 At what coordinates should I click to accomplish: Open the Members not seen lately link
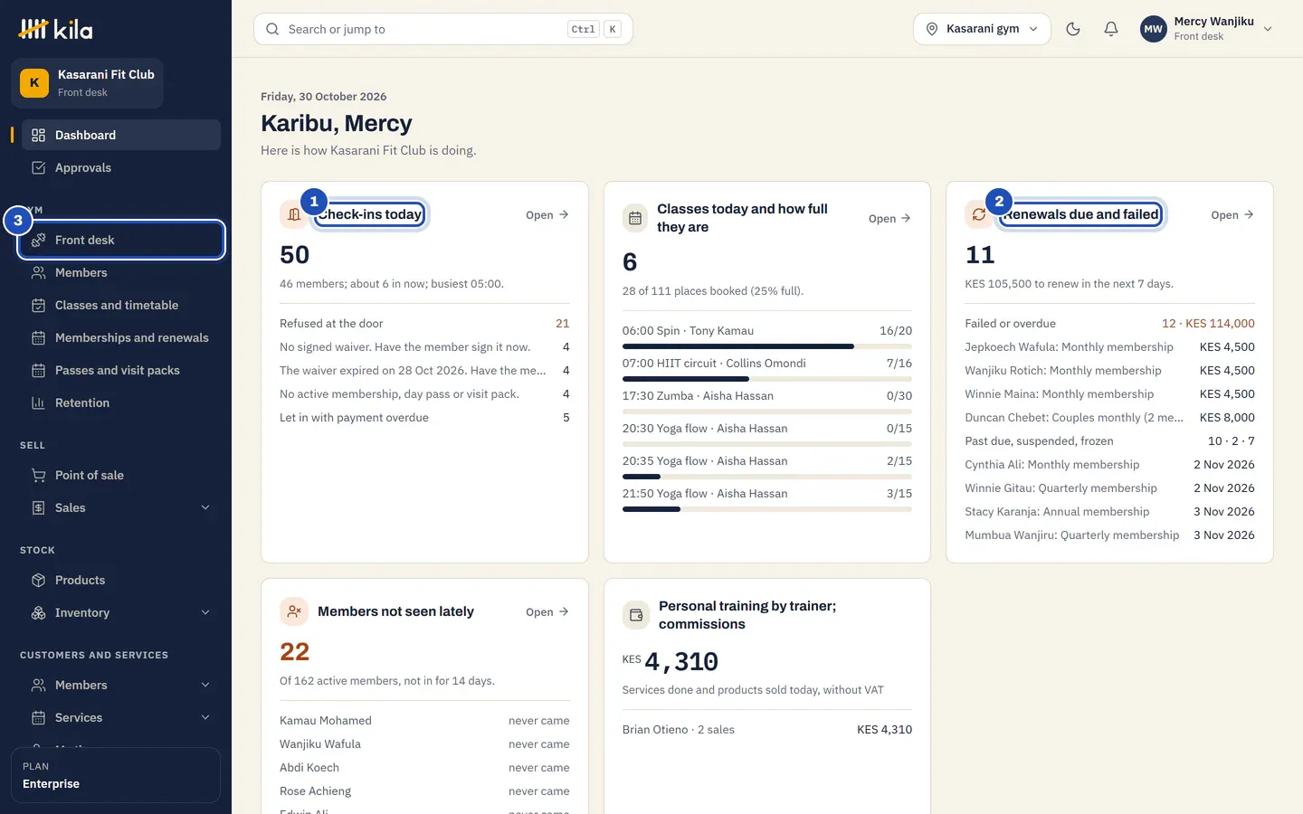coord(547,611)
